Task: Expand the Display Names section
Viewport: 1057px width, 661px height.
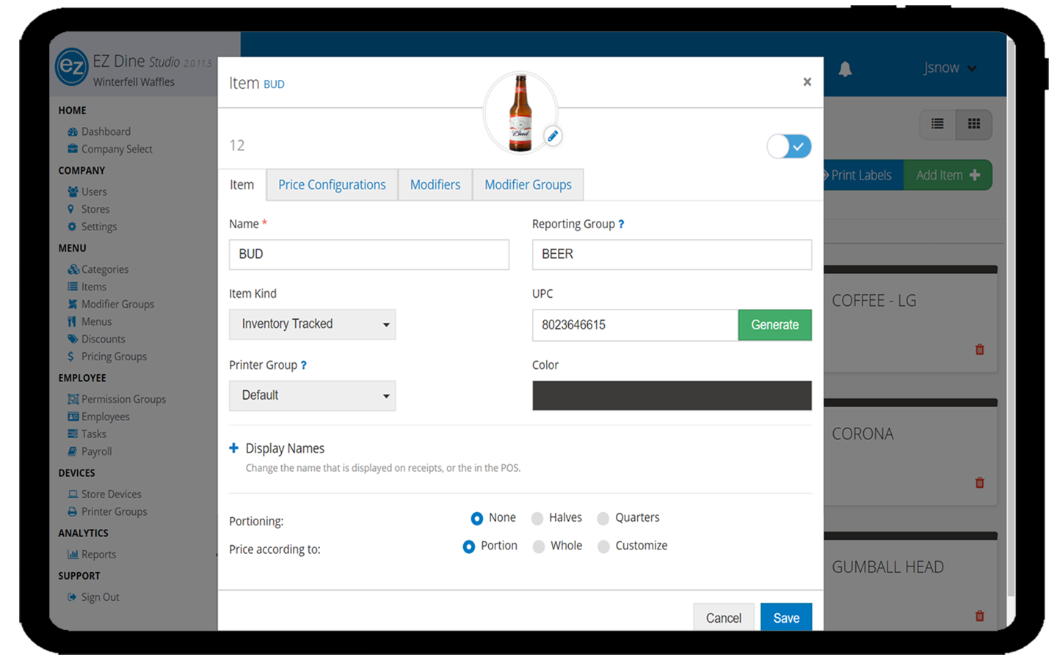Action: click(x=234, y=448)
